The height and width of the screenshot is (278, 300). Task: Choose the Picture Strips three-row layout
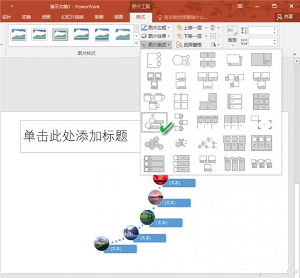click(235, 101)
